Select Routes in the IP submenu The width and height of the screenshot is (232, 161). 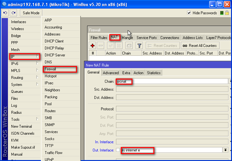coord(61,111)
